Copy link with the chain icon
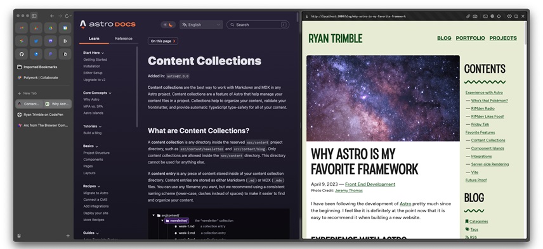 tap(468, 16)
